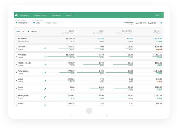Go to the Cohort tab
178x129 pixels.
(68, 15)
